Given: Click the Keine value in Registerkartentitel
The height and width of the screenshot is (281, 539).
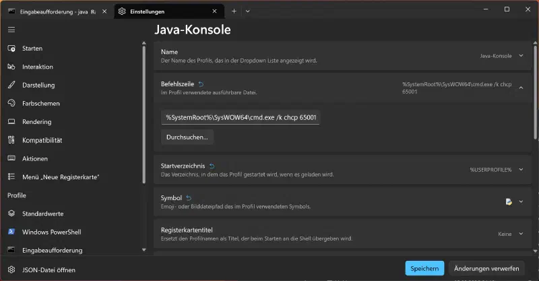Looking at the screenshot, I should (x=505, y=234).
